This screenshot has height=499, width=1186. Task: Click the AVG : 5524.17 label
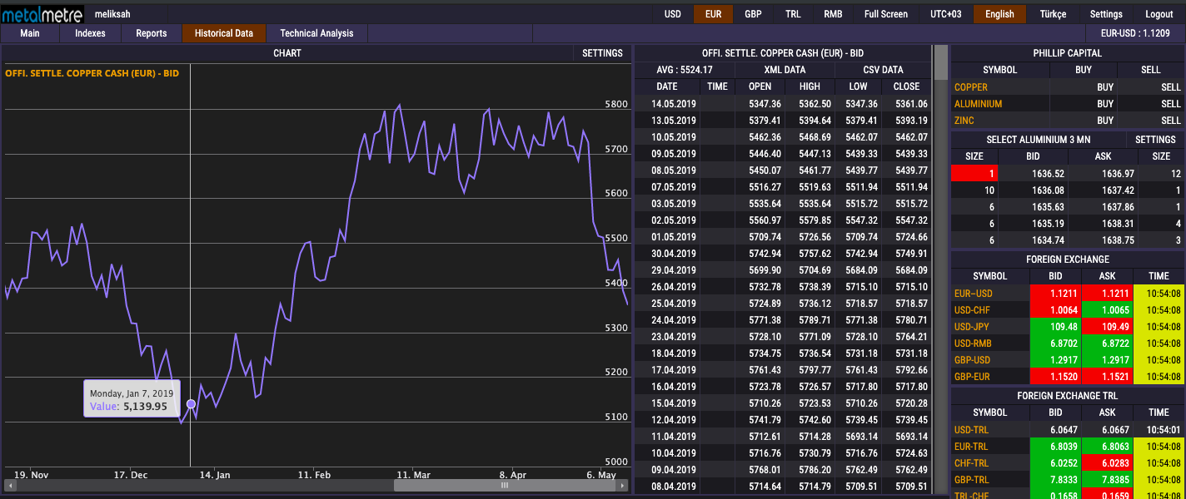pyautogui.click(x=685, y=70)
